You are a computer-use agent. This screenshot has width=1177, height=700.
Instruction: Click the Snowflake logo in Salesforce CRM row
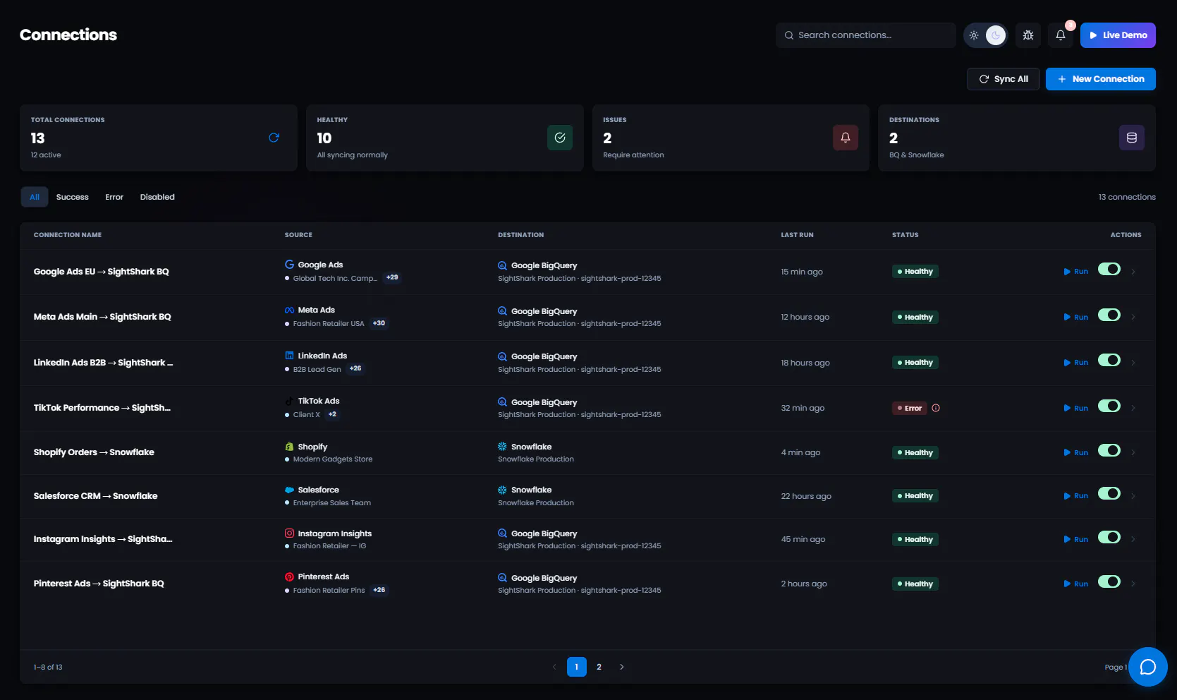click(502, 490)
